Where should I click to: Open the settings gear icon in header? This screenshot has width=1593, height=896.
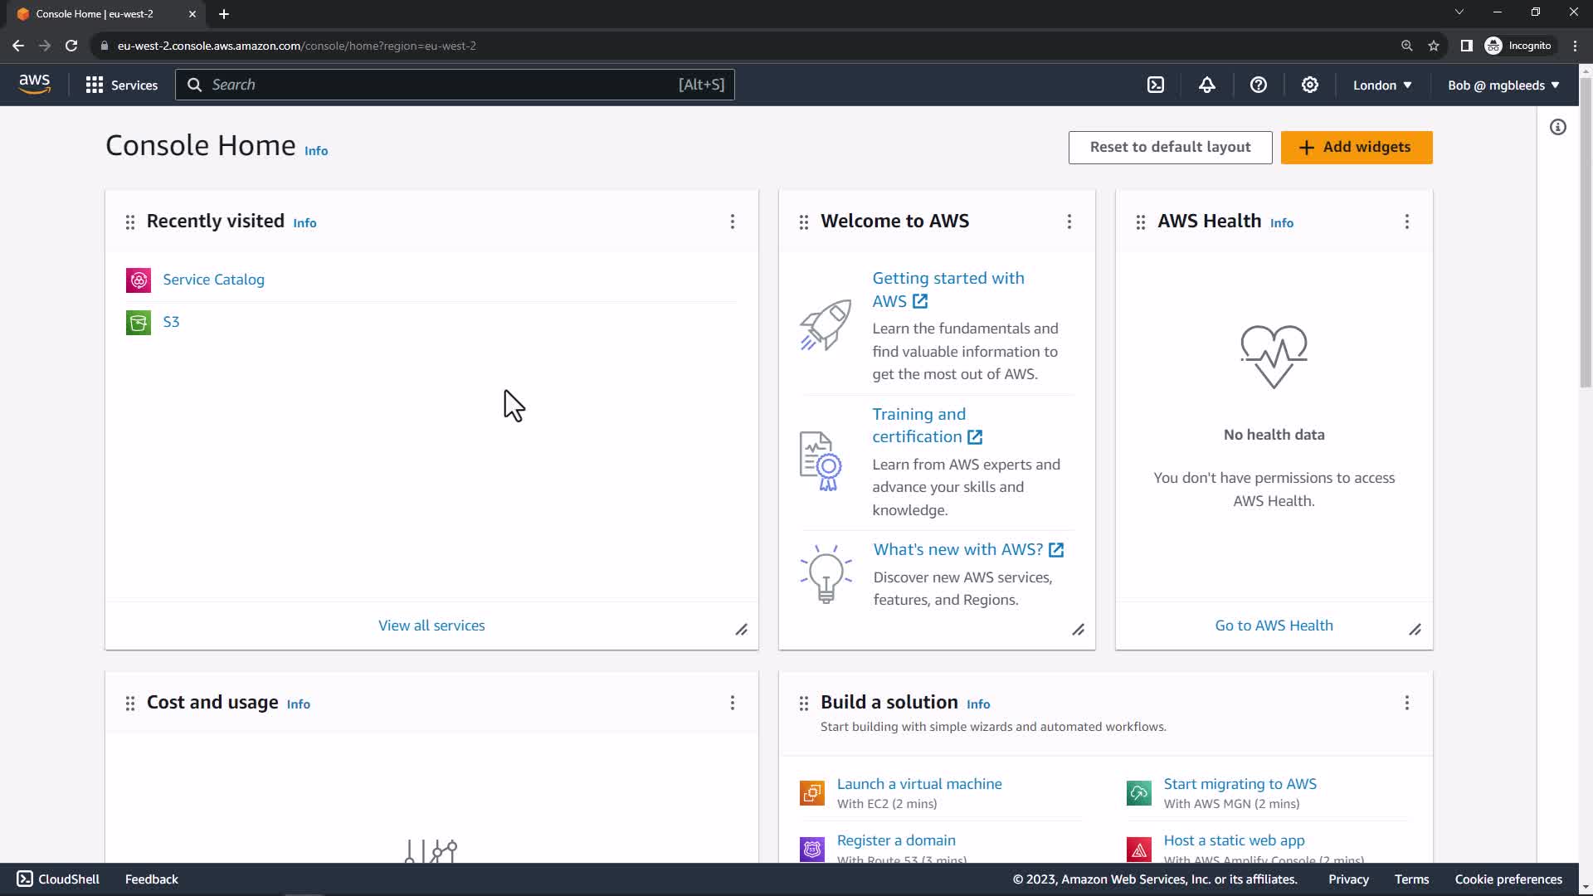click(1310, 85)
